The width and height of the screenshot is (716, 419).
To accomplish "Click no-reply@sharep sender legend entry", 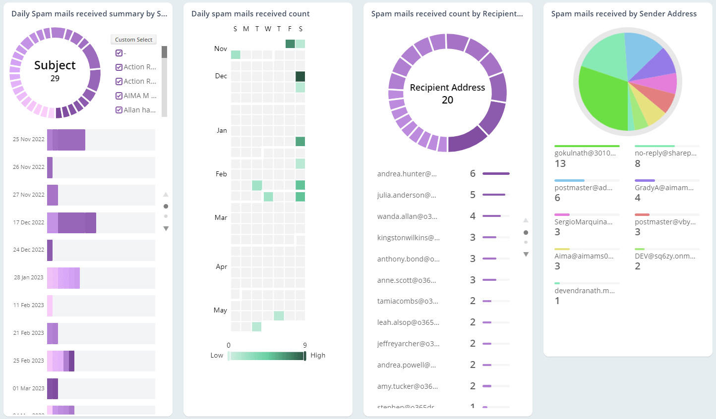I will pyautogui.click(x=665, y=154).
